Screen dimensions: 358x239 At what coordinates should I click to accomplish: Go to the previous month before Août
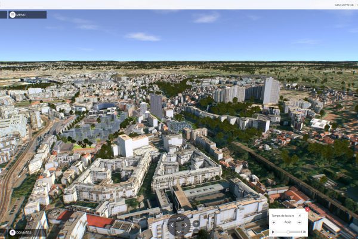coord(274,222)
